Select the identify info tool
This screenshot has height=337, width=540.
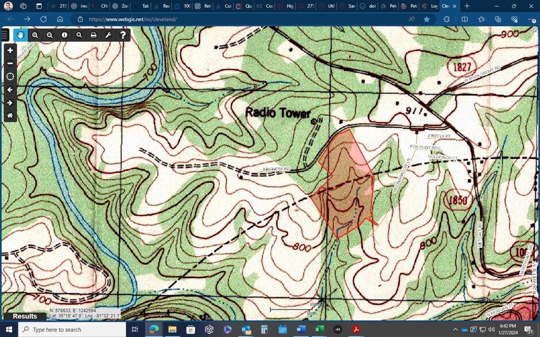(x=64, y=35)
